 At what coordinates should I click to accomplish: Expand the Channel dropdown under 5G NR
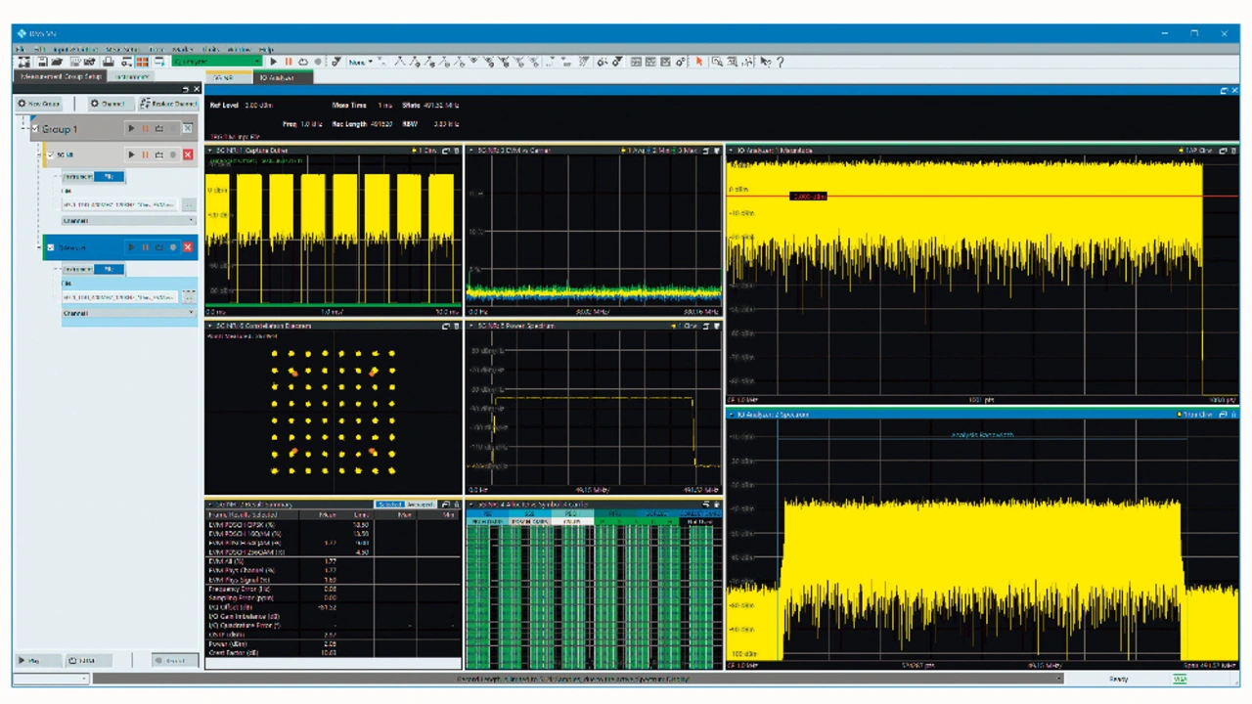pos(128,221)
